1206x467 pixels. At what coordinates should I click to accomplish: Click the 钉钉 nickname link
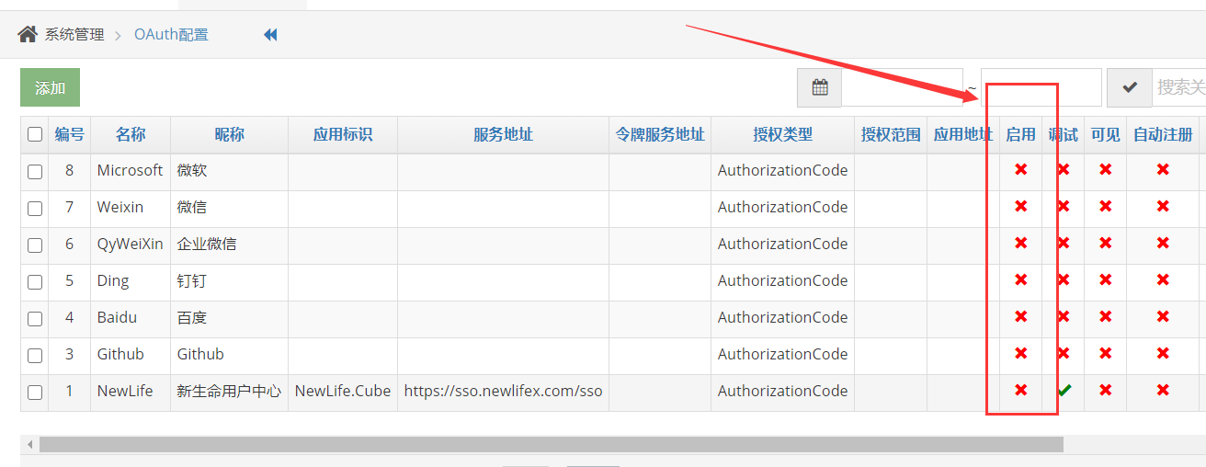click(192, 280)
